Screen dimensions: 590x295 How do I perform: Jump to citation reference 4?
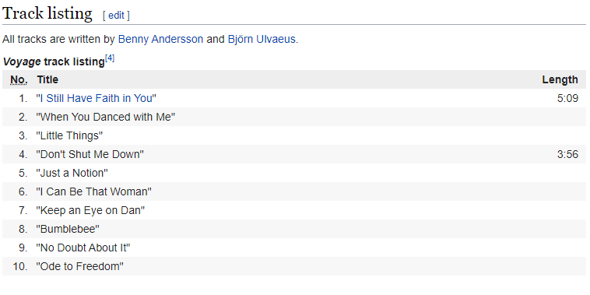pyautogui.click(x=110, y=58)
